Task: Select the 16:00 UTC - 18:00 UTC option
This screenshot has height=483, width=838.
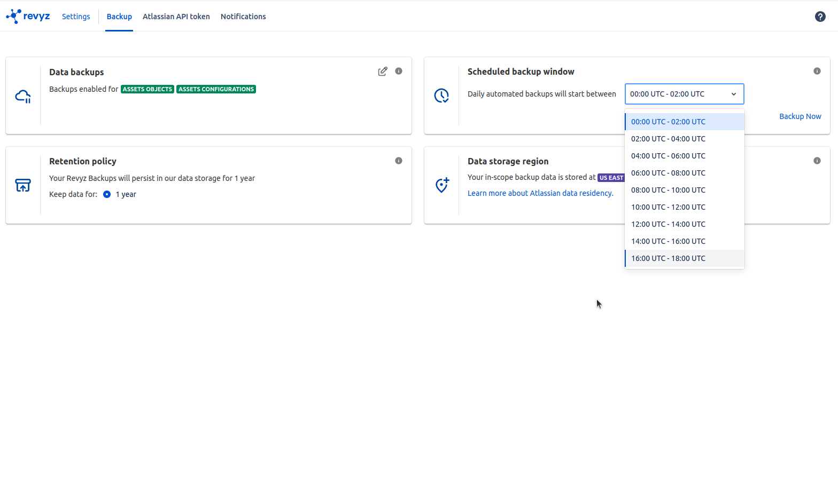Action: (668, 258)
